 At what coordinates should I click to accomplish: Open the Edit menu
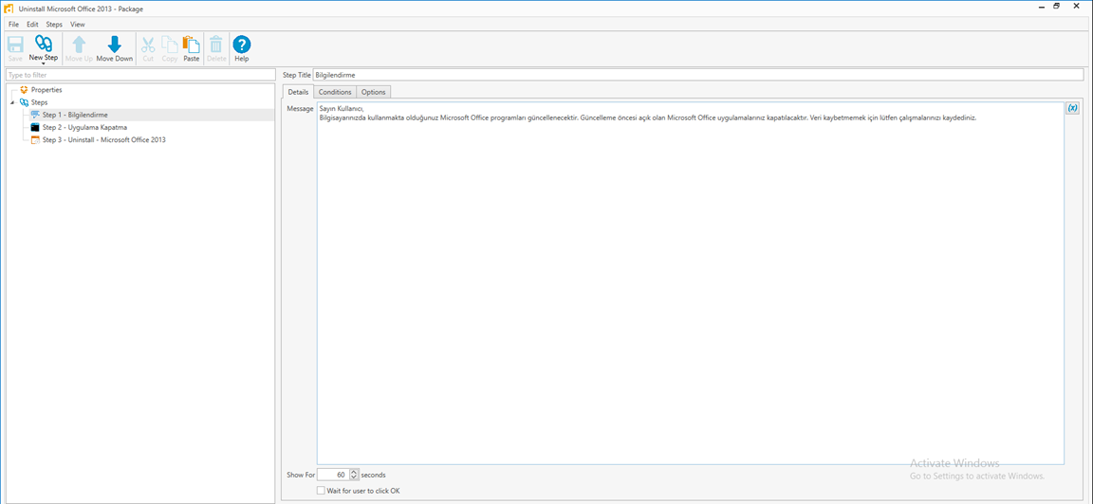(x=32, y=25)
